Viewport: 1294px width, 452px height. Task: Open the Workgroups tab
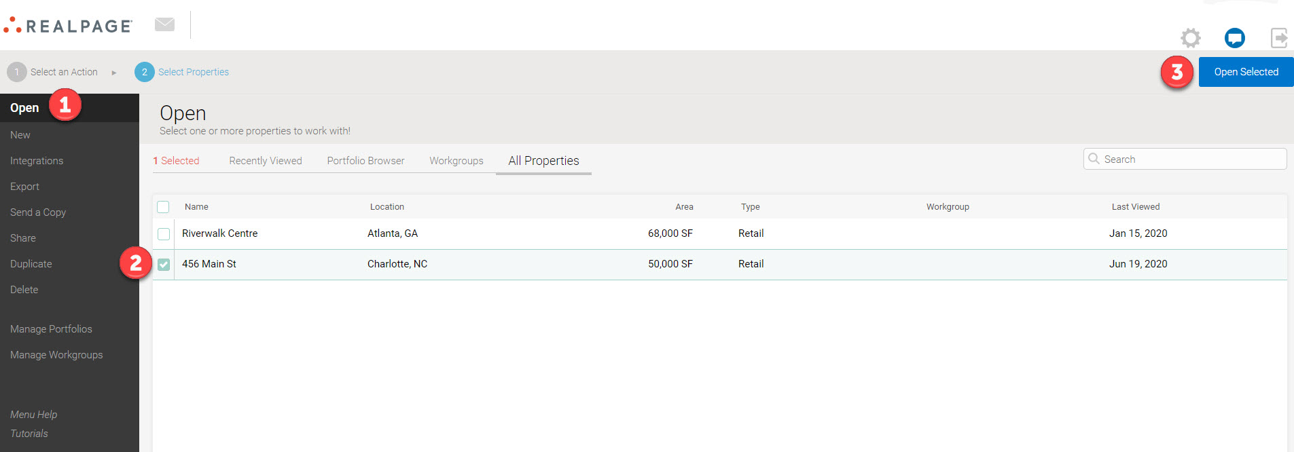[456, 161]
